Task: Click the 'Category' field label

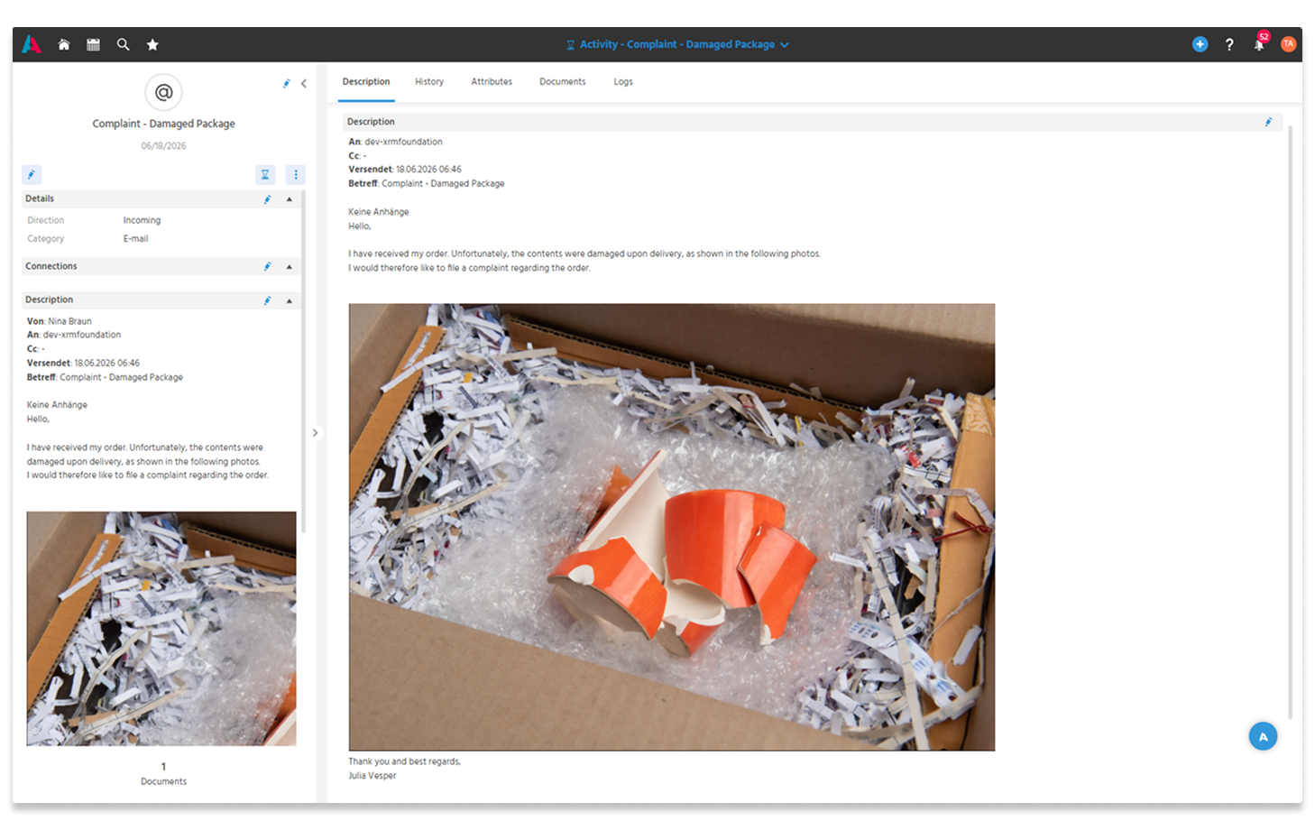Action: [45, 239]
